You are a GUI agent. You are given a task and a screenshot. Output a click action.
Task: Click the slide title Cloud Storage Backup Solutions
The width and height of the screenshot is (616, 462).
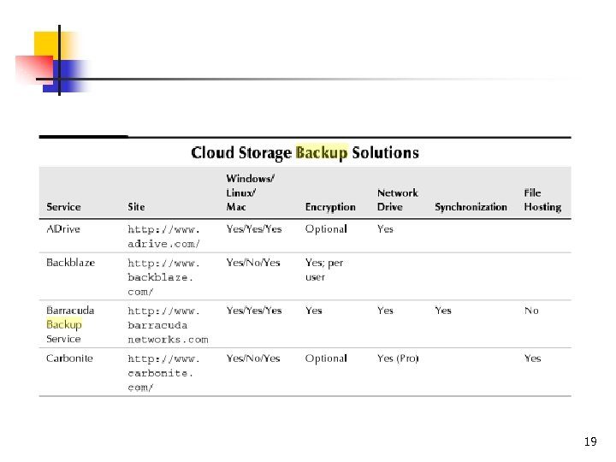(305, 153)
